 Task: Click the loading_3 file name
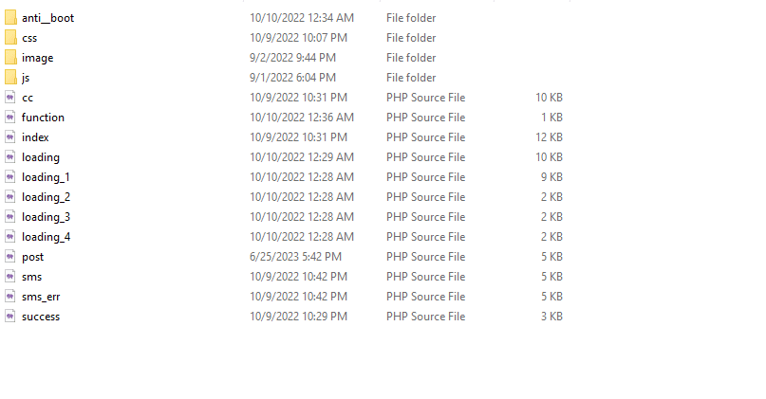tap(46, 217)
